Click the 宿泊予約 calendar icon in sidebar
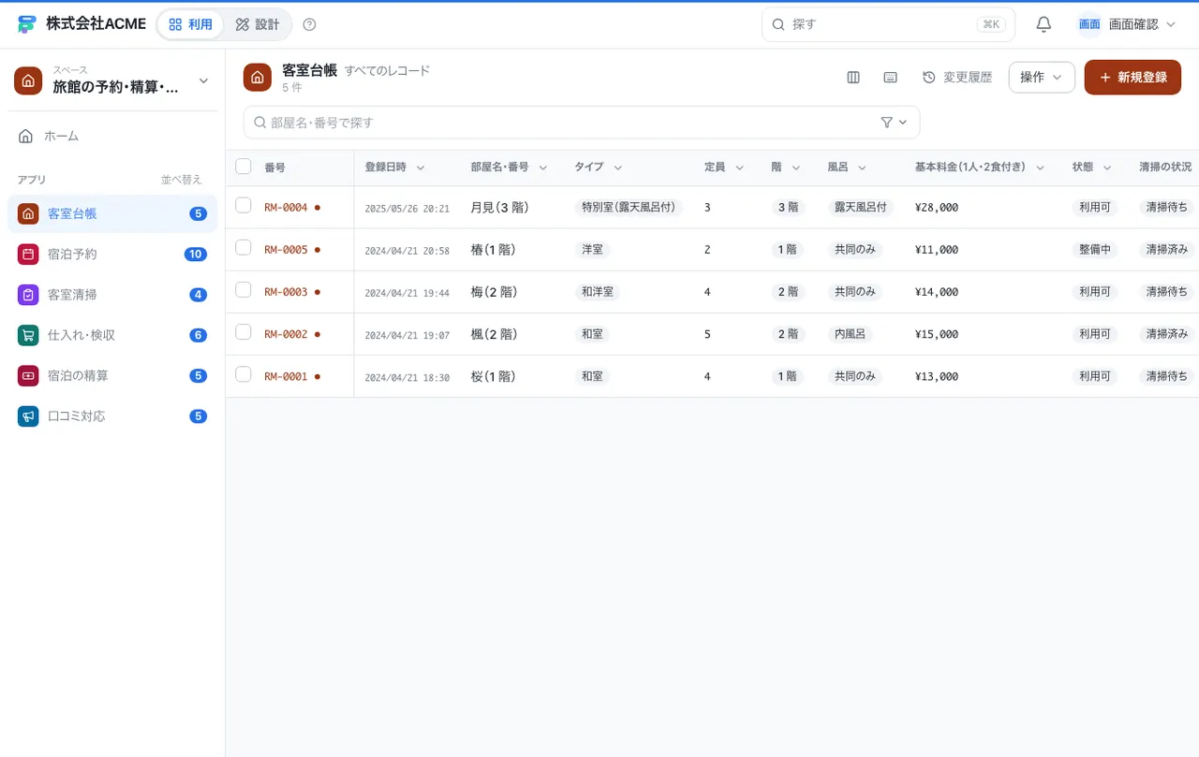1199x757 pixels. coord(28,254)
